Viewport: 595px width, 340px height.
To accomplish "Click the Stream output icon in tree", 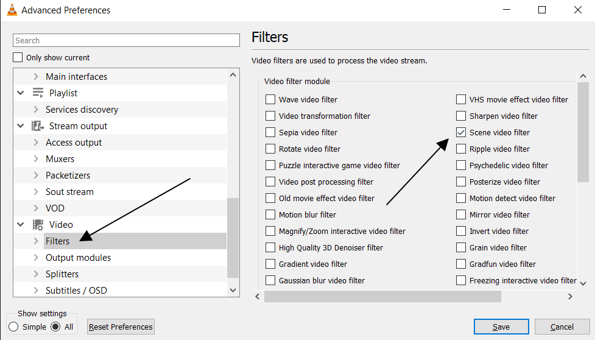I will coord(38,126).
